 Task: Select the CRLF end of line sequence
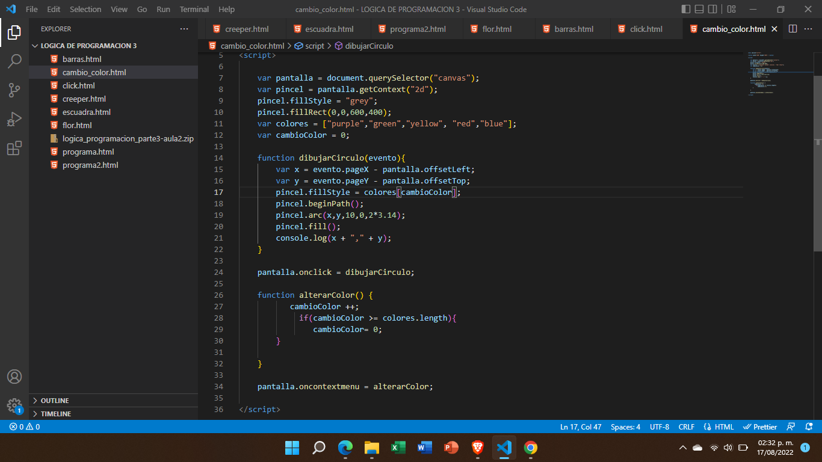[687, 427]
